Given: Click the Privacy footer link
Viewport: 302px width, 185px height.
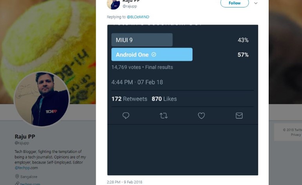Looking at the screenshot, I should 296,135.
